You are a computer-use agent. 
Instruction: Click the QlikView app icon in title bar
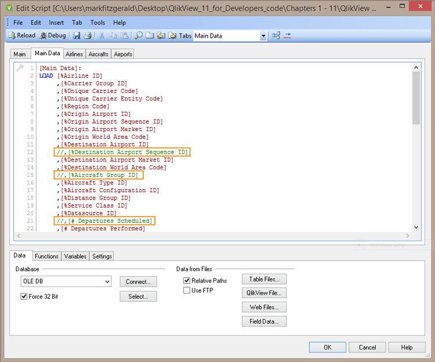click(x=9, y=8)
